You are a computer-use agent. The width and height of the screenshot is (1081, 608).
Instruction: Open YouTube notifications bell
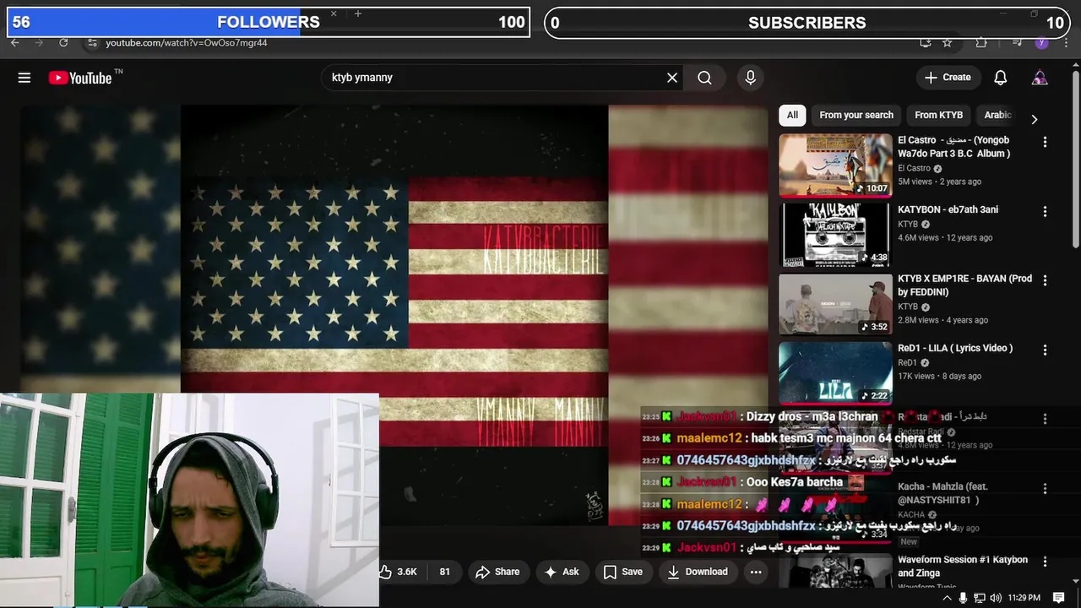1000,78
